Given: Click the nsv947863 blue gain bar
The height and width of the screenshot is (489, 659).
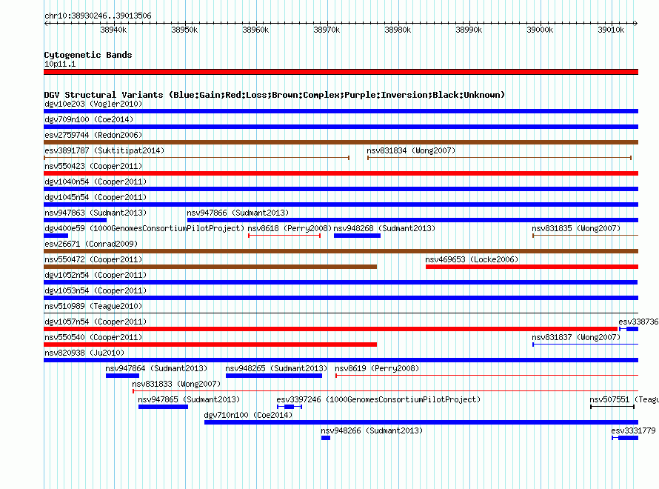Looking at the screenshot, I should 76,220.
